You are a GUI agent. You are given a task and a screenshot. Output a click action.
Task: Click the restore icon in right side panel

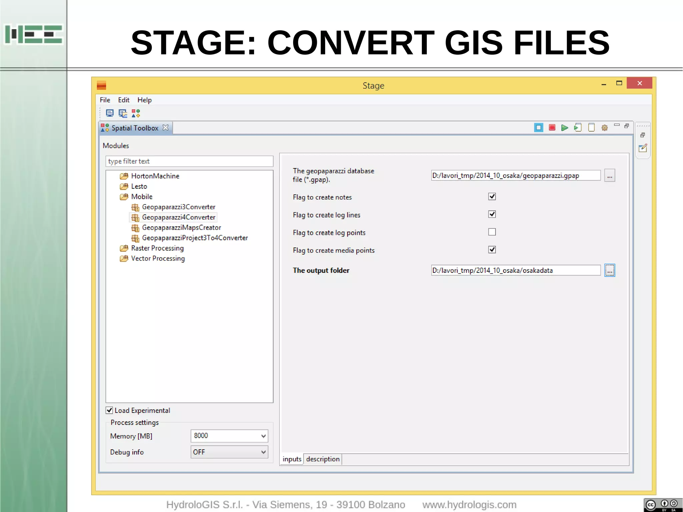click(643, 135)
